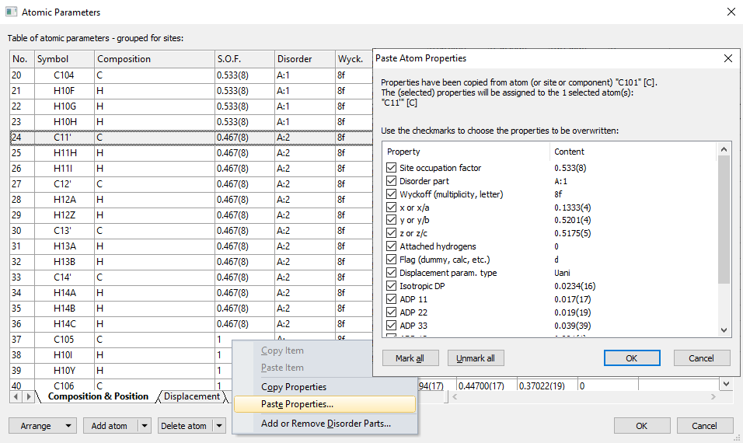Click Add or Remove Disorder Parts
Screen dimensions: 743x443
pyautogui.click(x=326, y=424)
